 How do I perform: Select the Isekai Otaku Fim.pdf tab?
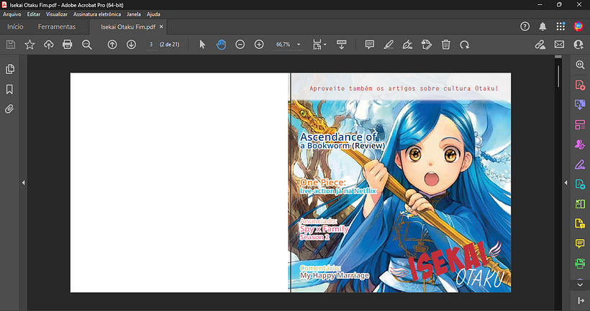click(x=128, y=27)
